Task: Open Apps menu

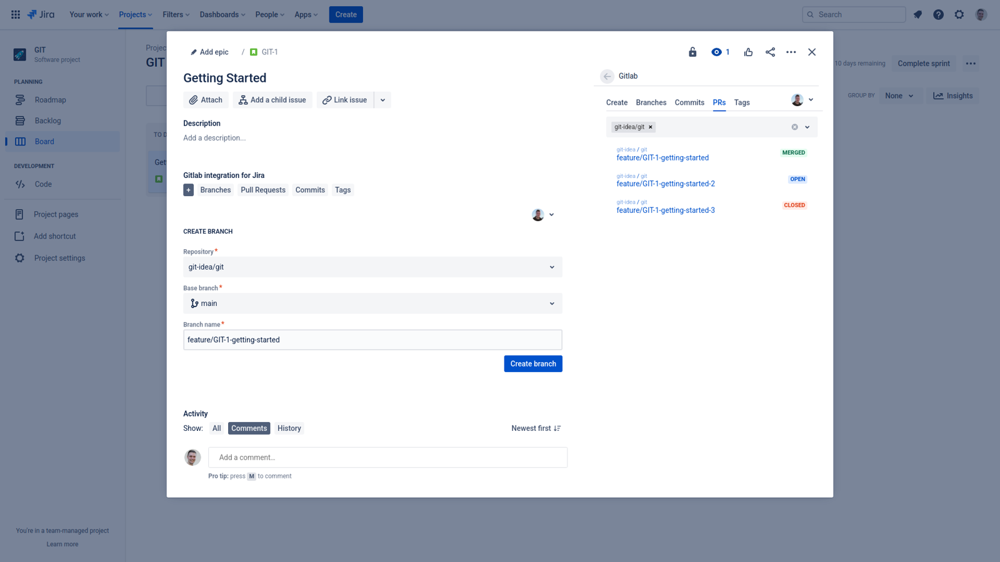Action: click(306, 14)
